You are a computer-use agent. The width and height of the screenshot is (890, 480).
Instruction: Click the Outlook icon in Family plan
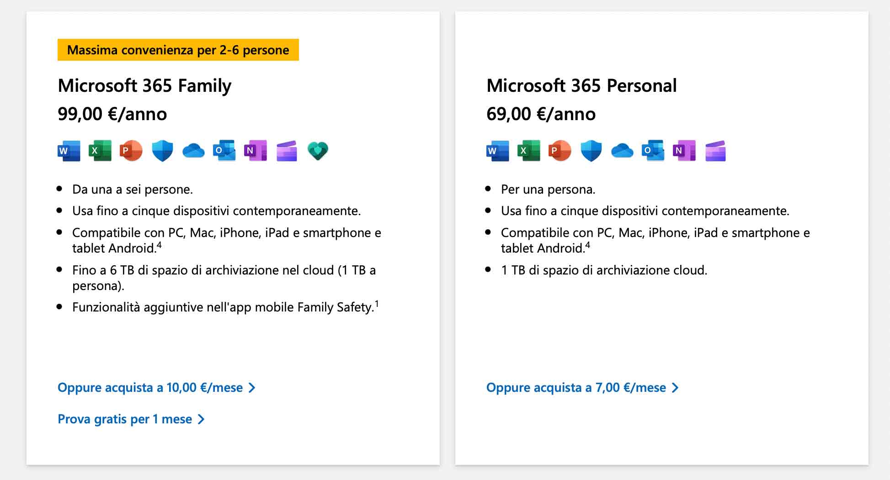point(224,151)
